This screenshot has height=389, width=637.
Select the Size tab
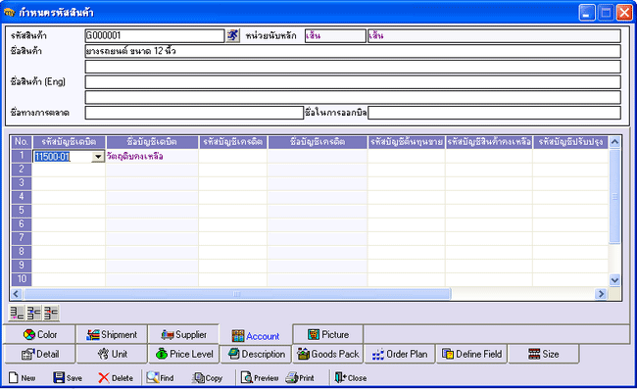click(x=544, y=354)
